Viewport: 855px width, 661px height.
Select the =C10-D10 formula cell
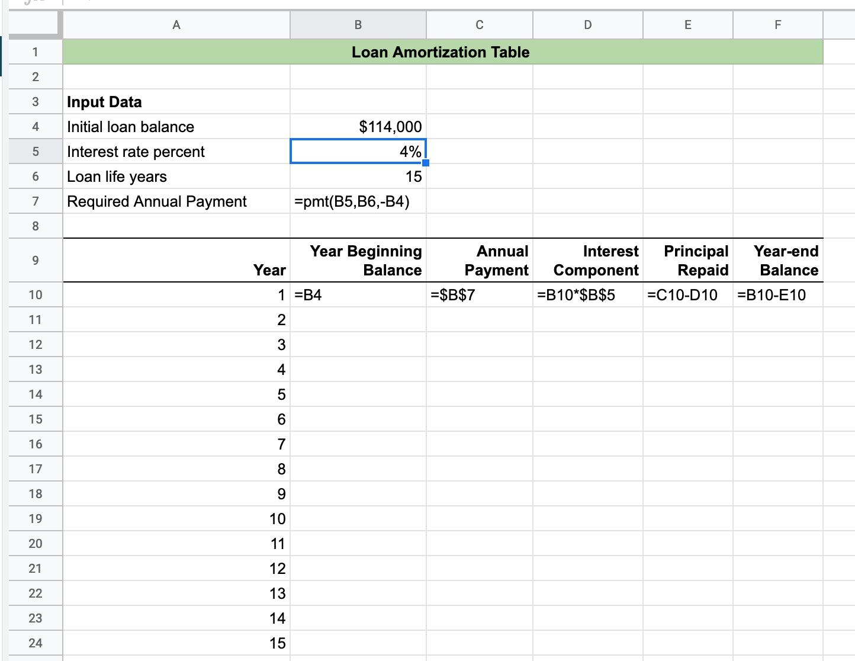(688, 295)
